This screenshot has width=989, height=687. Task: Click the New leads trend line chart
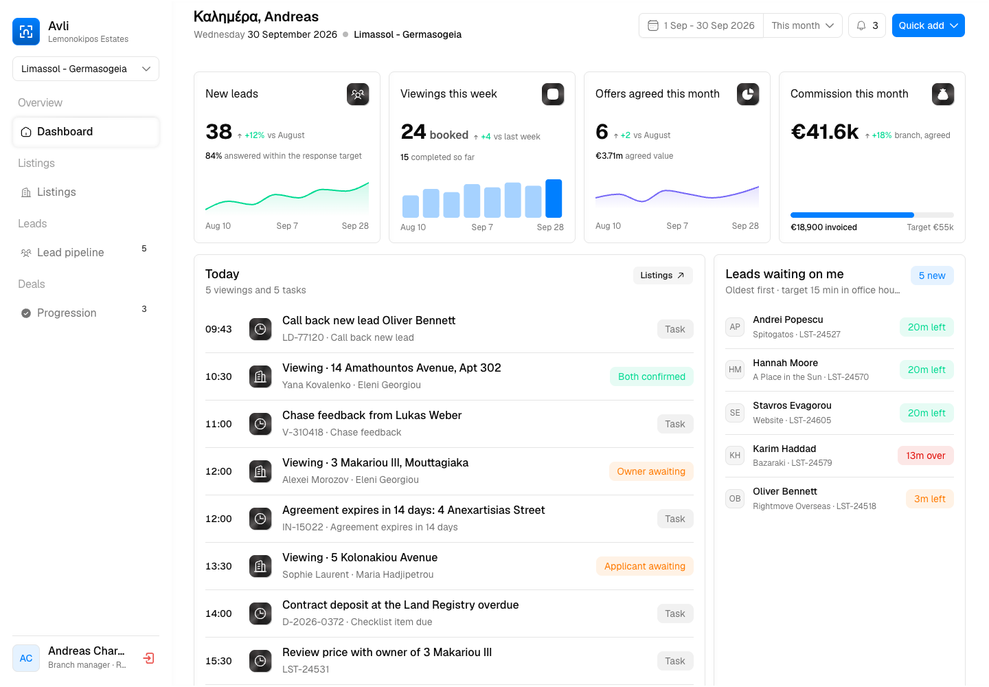coord(287,197)
